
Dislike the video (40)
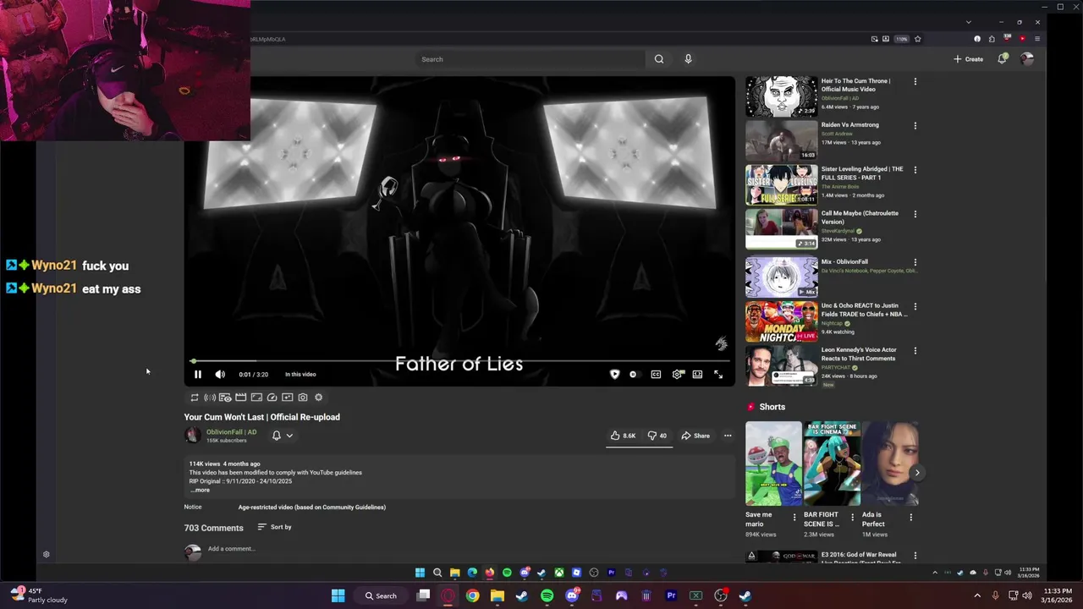pos(657,436)
